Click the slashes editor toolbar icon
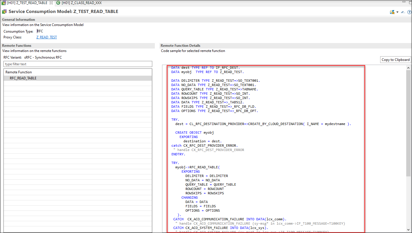This screenshot has width=412, height=233. [x=403, y=12]
